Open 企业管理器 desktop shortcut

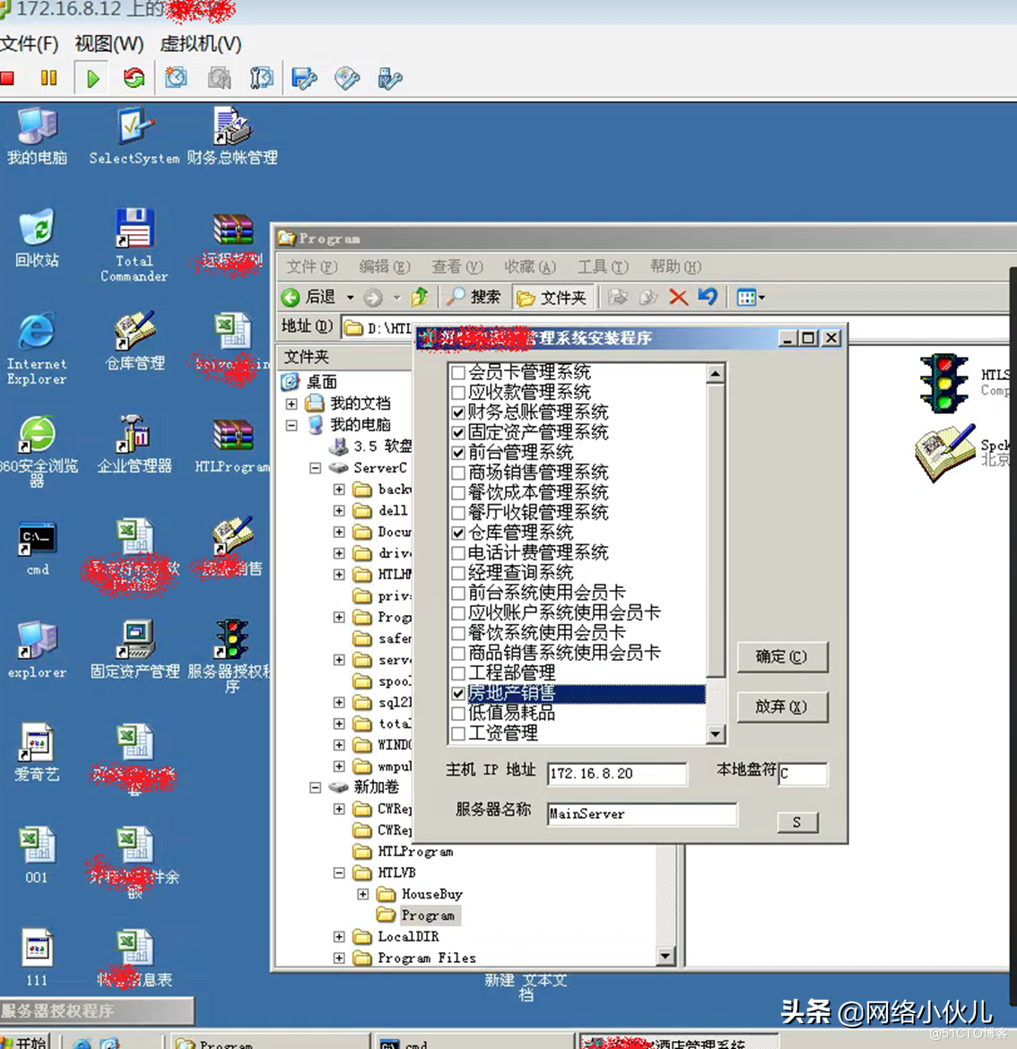tap(135, 444)
